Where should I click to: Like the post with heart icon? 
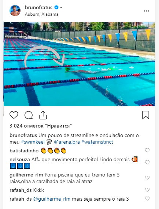(x=14, y=115)
